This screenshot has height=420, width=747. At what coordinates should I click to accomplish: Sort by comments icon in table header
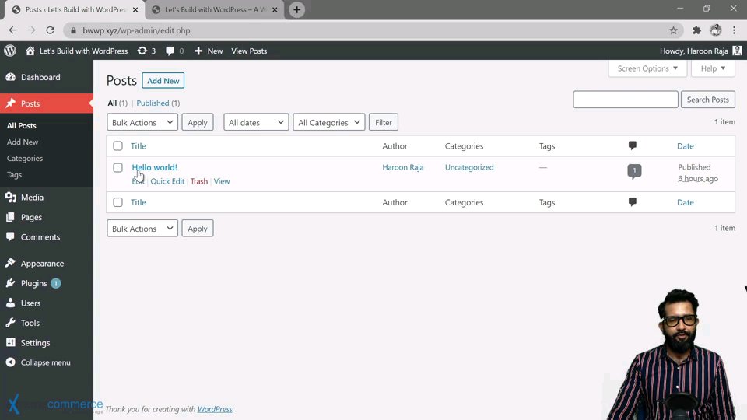click(632, 145)
